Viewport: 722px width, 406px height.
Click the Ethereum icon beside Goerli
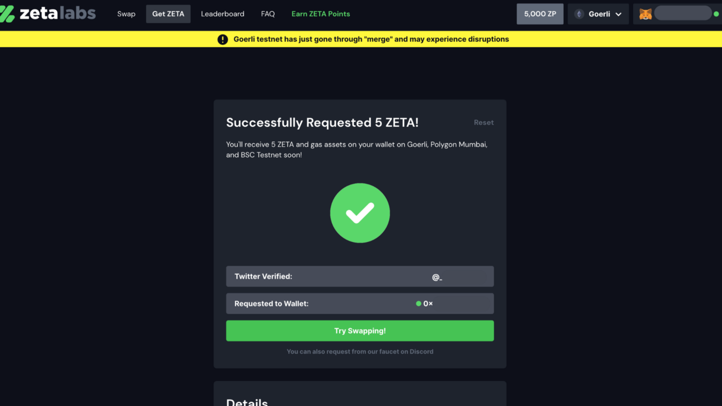pos(579,14)
